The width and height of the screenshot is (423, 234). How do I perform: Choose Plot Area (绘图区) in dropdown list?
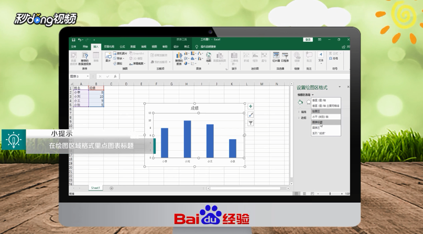[x=326, y=111]
